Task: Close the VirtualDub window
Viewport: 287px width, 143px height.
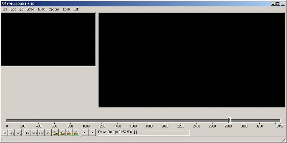Action: pyautogui.click(x=283, y=4)
